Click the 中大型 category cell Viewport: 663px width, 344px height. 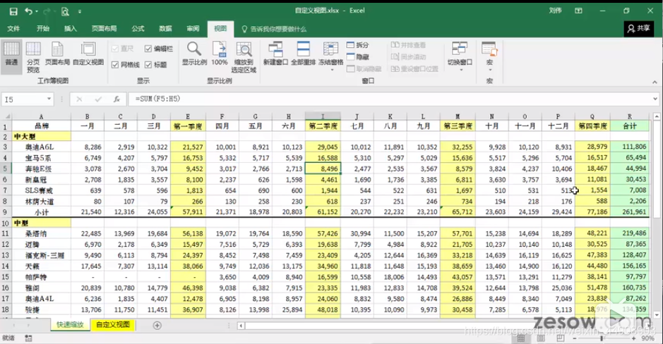tap(42, 136)
